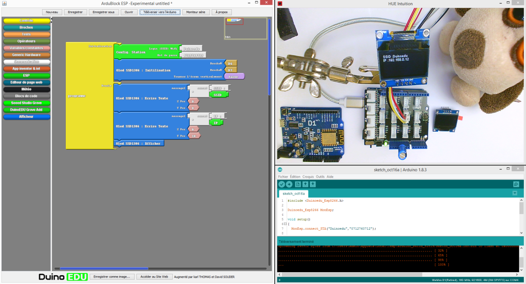Toggle the purple 'false' boolean block
Image resolution: width=526 pixels, height=284 pixels.
234,76
